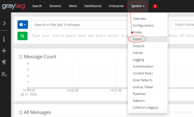
Task: Select Grok Patterns from System menu
Action: coord(148,80)
